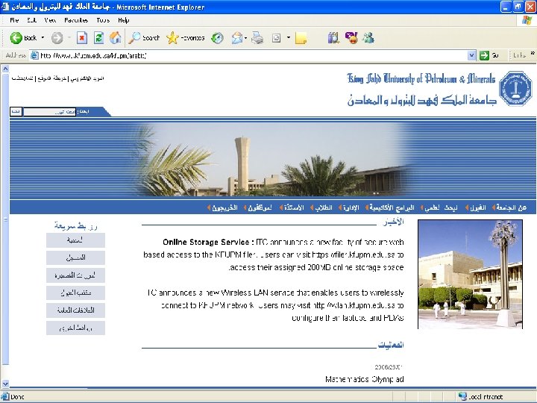This screenshot has height=403, width=537.
Task: Open the Tools menu
Action: coord(103,20)
